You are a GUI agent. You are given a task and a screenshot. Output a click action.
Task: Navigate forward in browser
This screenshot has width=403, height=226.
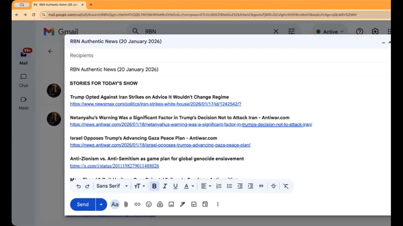tap(25, 15)
